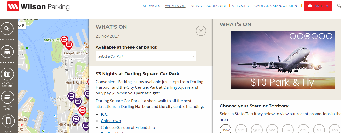Select red car park marker by Millers Point label
Screen dimensions: 341x133
click(x=64, y=40)
